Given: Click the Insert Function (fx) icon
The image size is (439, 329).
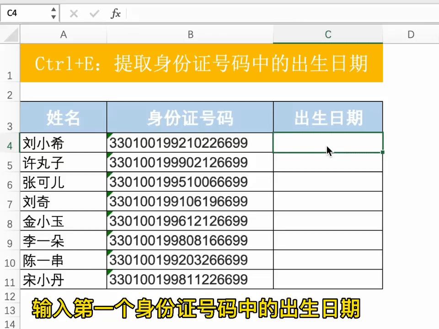Looking at the screenshot, I should pos(116,13).
